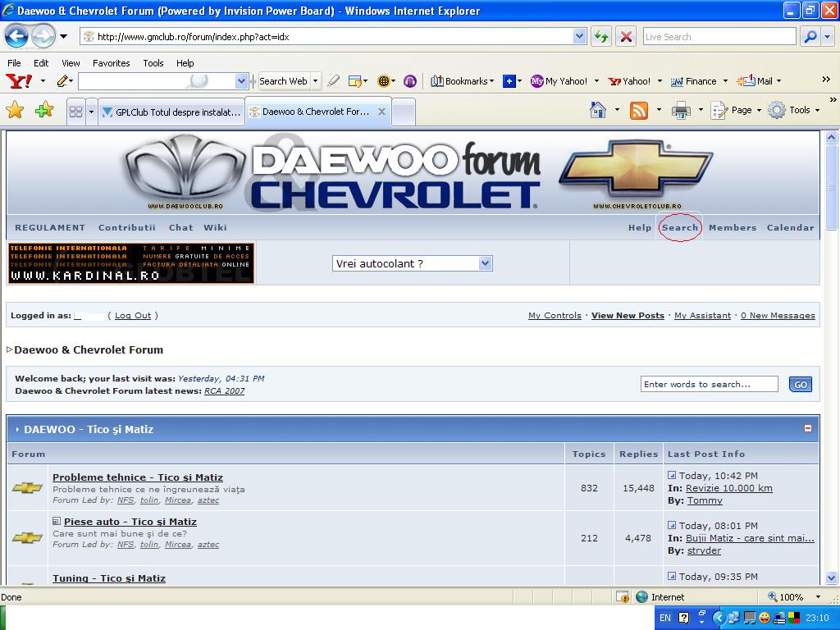Expand the Yahoo search box dropdown arrow
Screen dimensions: 840x630
[241, 81]
